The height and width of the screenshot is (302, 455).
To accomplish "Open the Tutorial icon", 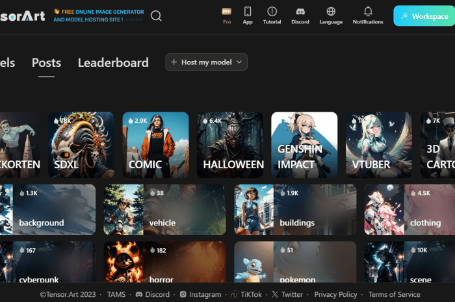I will (x=272, y=16).
